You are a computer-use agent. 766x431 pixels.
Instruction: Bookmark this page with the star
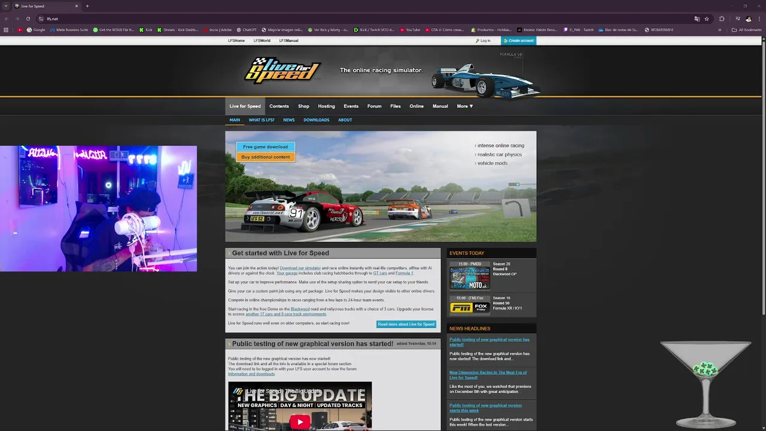pos(707,19)
